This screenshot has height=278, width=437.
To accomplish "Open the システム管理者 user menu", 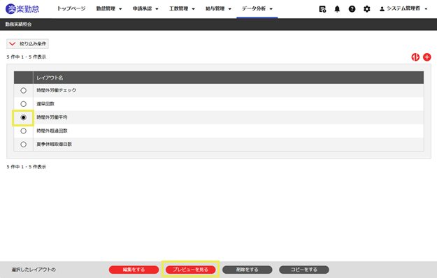I will point(403,9).
